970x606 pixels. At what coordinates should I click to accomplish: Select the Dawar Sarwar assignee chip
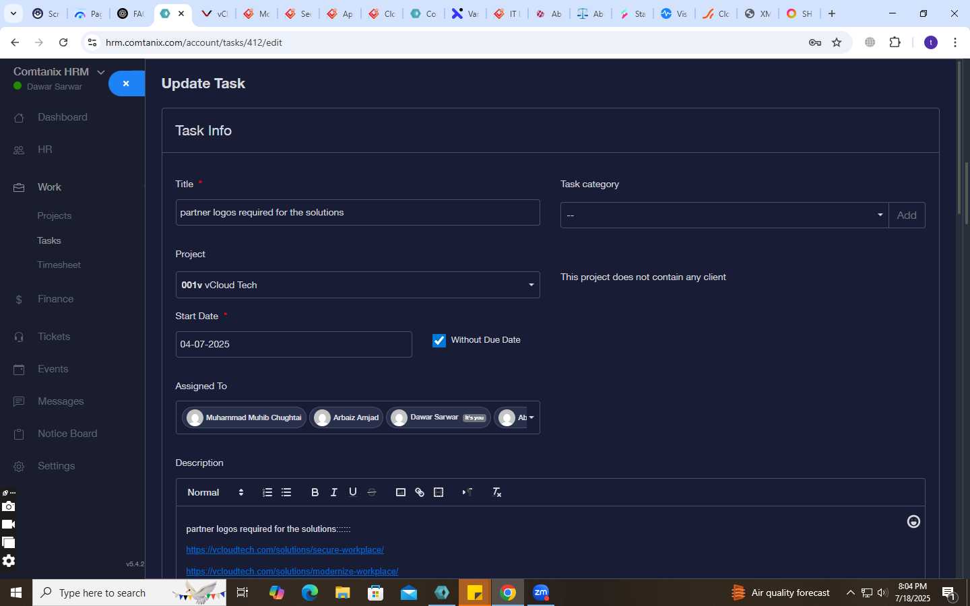click(x=439, y=417)
